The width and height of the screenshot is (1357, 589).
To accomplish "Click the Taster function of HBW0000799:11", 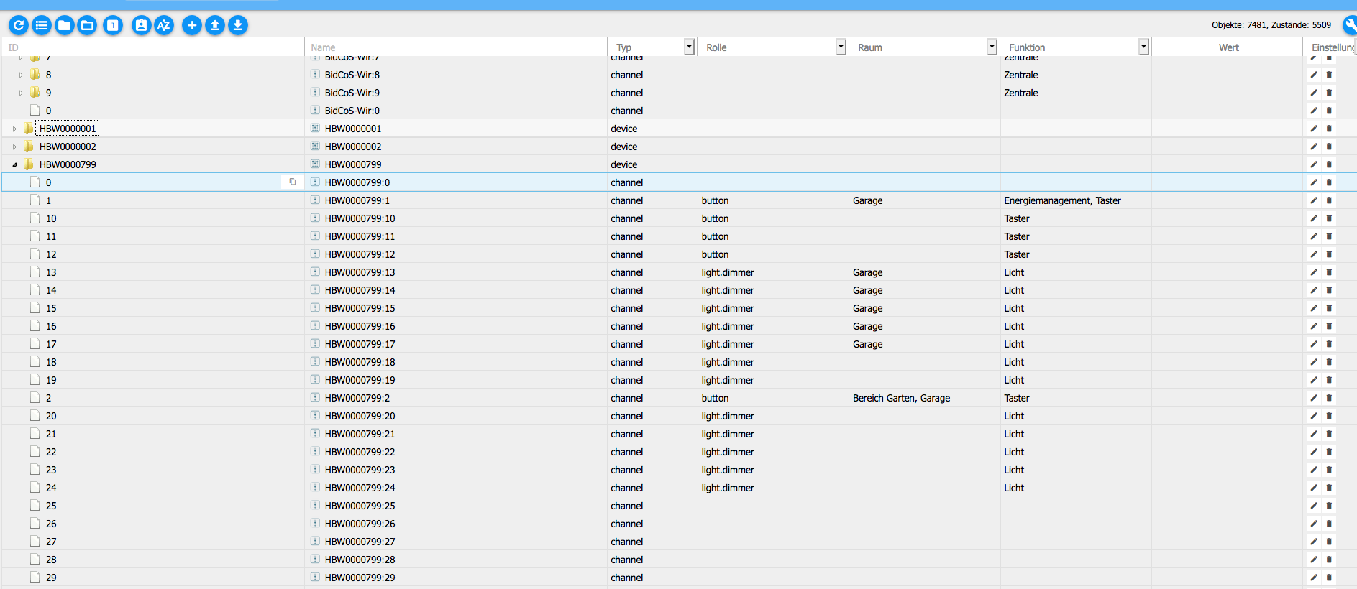I will tap(1016, 236).
